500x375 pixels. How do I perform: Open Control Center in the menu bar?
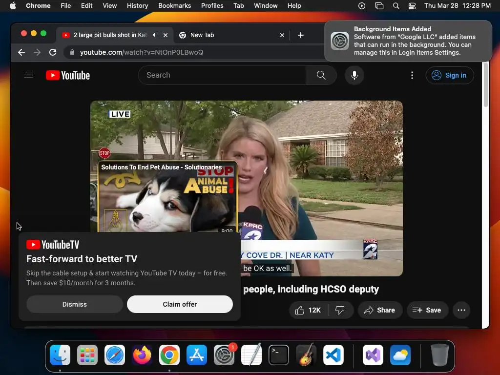pos(412,6)
